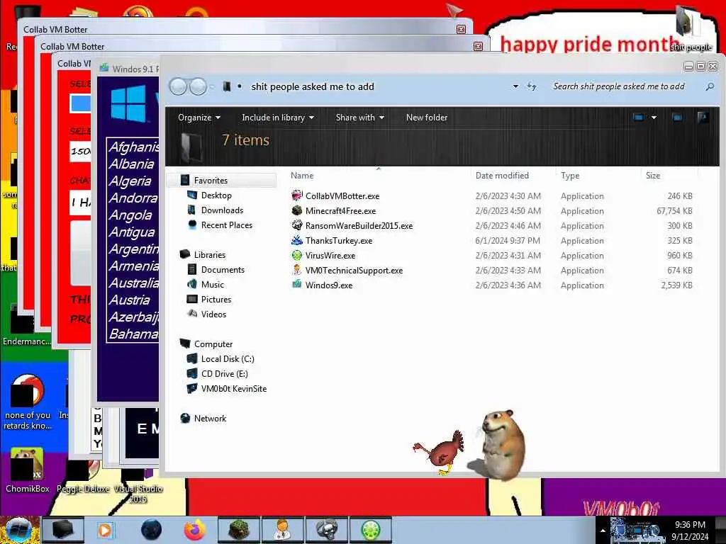726x544 pixels.
Task: Open the Windows Start orb
Action: pyautogui.click(x=18, y=530)
